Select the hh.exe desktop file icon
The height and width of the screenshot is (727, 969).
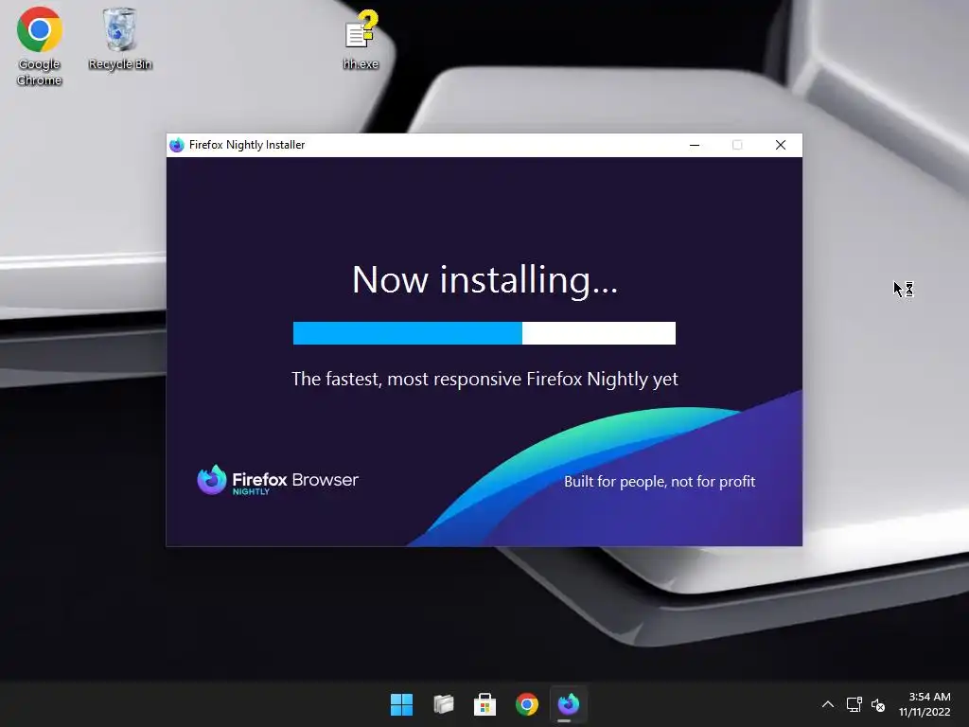[x=361, y=38]
